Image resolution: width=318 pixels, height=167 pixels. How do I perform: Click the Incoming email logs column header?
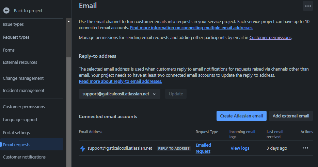[242, 134]
